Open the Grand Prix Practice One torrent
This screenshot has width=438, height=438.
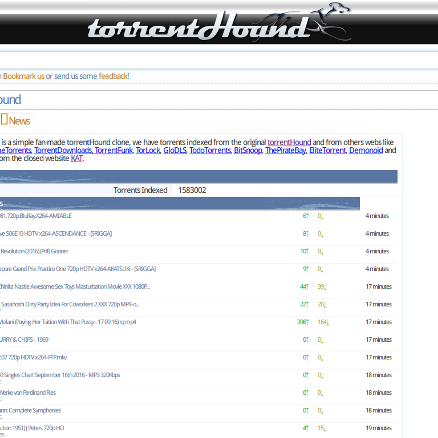78,269
